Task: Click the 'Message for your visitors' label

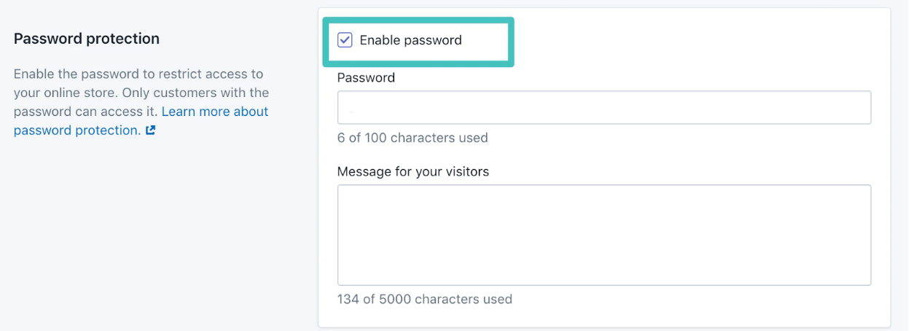Action: [413, 172]
